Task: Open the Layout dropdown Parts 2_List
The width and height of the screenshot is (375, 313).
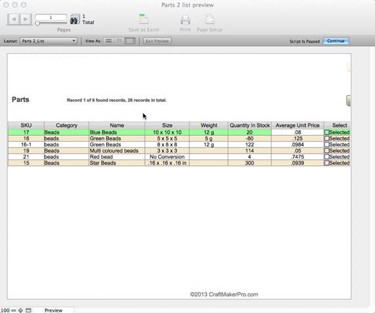Action: (x=49, y=41)
